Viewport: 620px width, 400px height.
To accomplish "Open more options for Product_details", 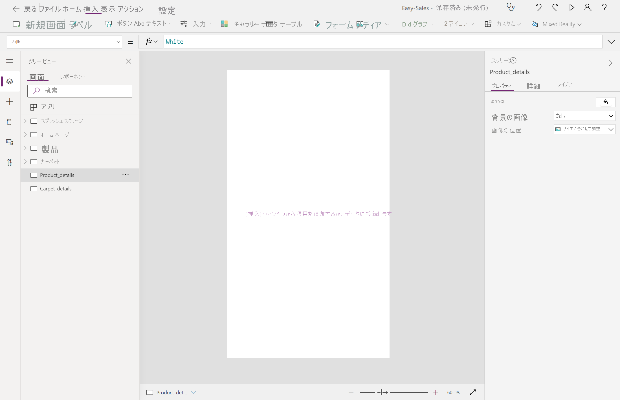I will tap(126, 175).
